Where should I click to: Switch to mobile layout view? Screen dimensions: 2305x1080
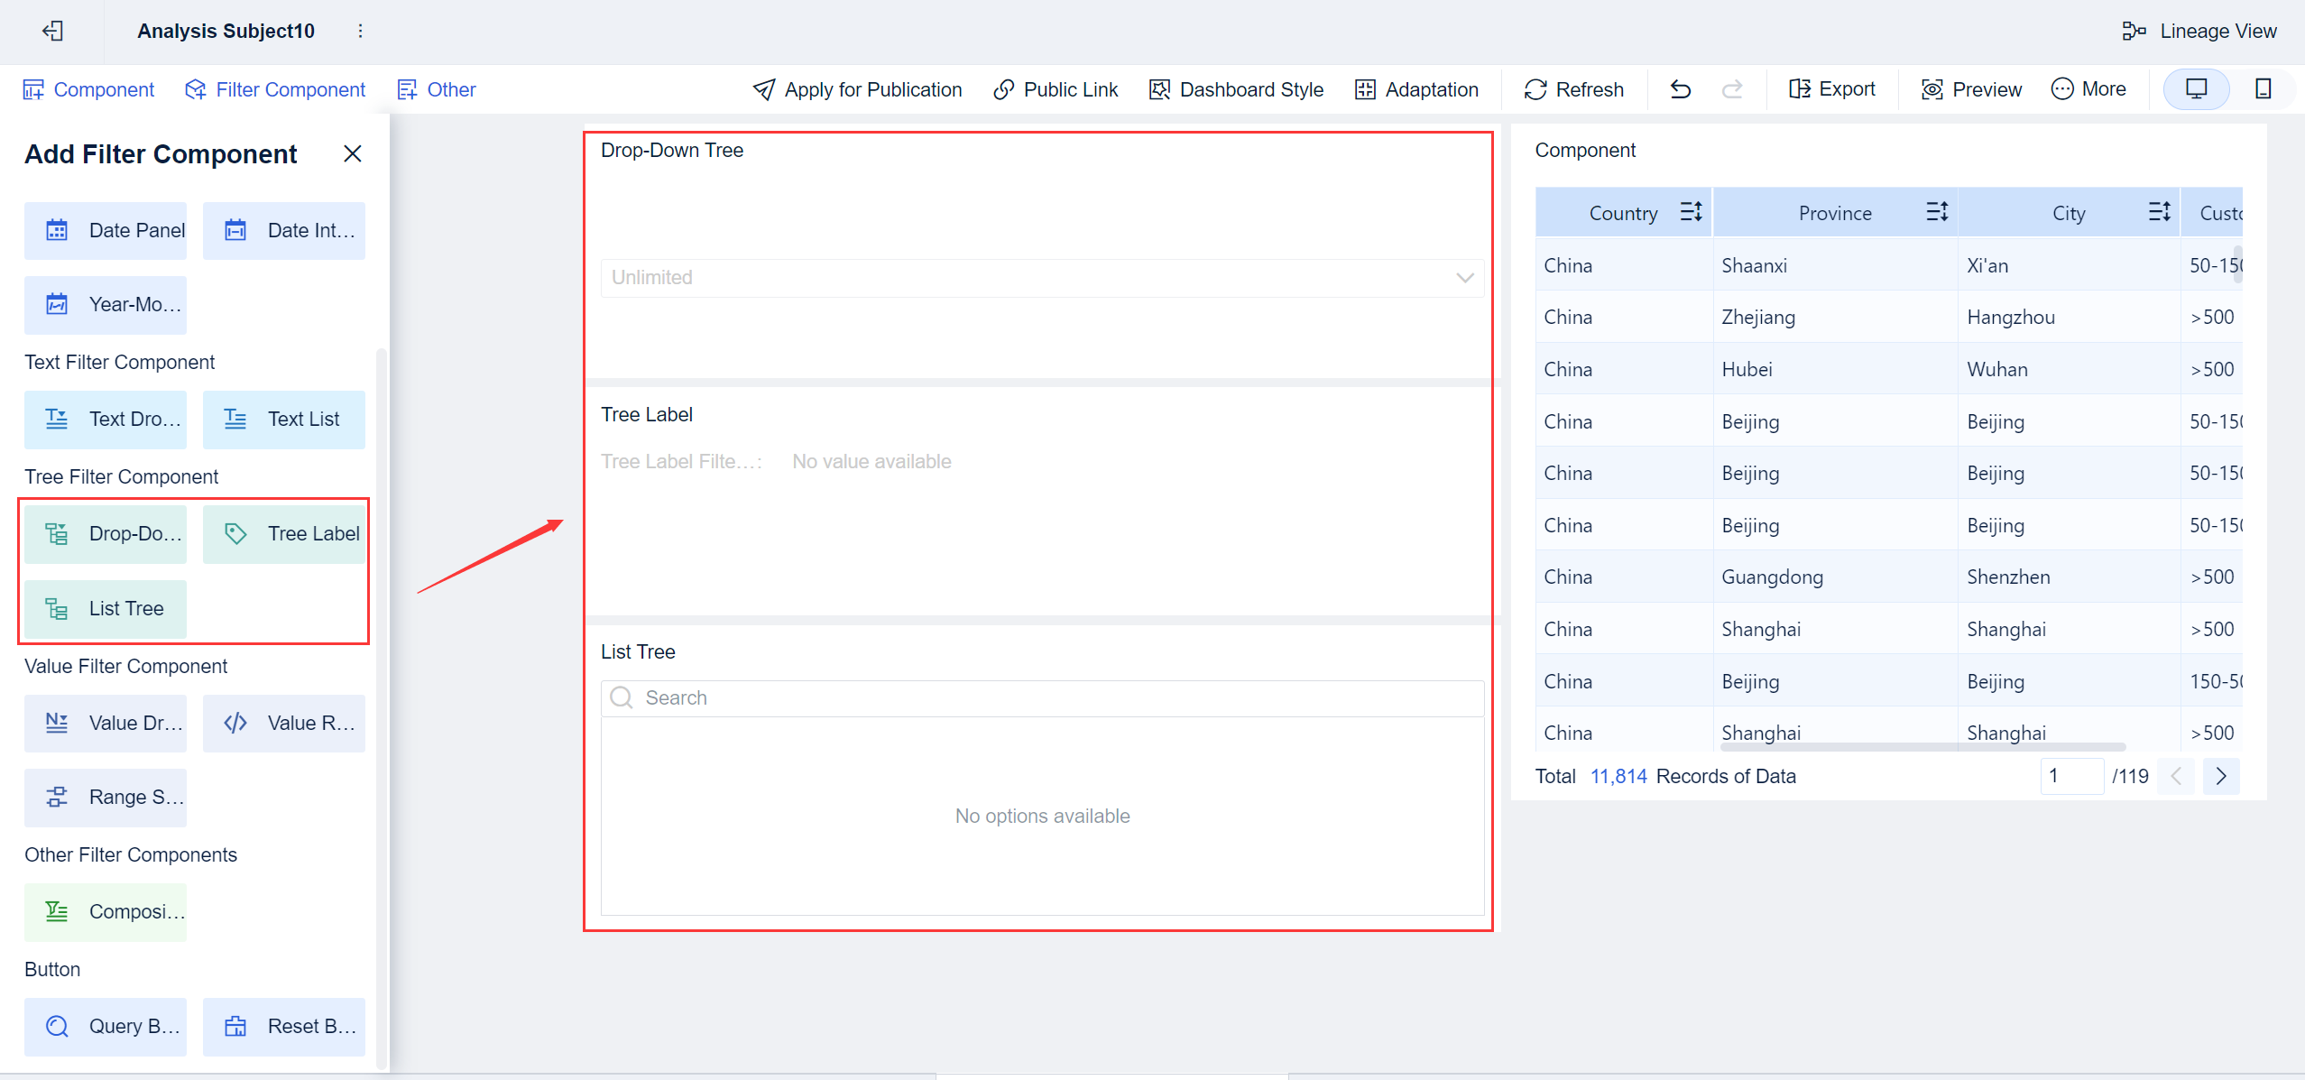click(x=2263, y=88)
